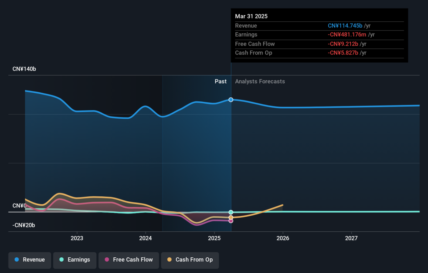Select the Revenue data point marker on chart
Image resolution: width=428 pixels, height=273 pixels.
[x=231, y=100]
